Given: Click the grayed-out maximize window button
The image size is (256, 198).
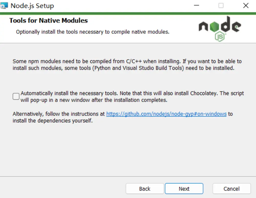Looking at the screenshot, I should tap(221, 6).
